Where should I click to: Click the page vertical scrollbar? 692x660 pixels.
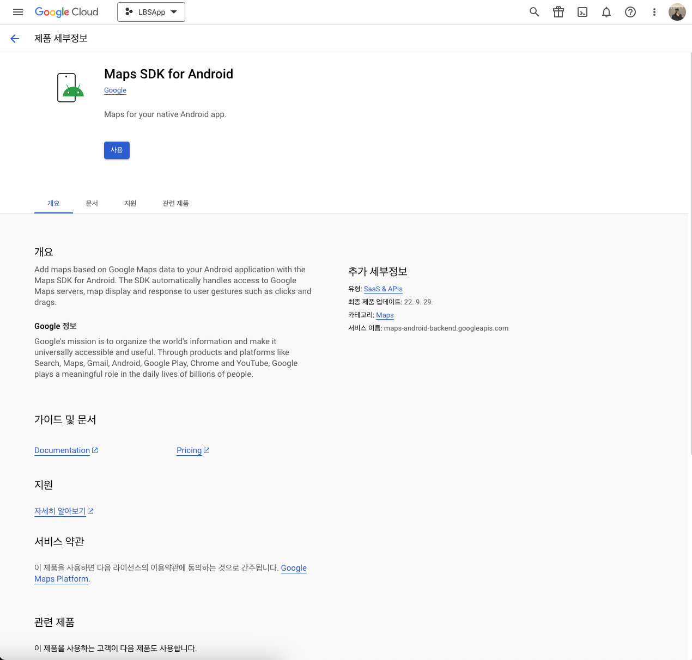pyautogui.click(x=691, y=253)
